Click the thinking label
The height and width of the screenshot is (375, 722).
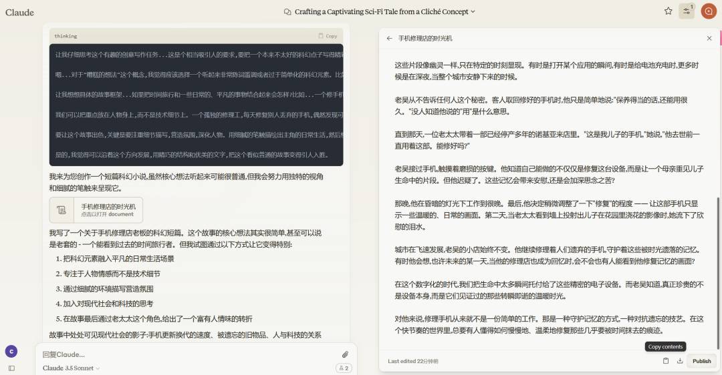point(66,36)
